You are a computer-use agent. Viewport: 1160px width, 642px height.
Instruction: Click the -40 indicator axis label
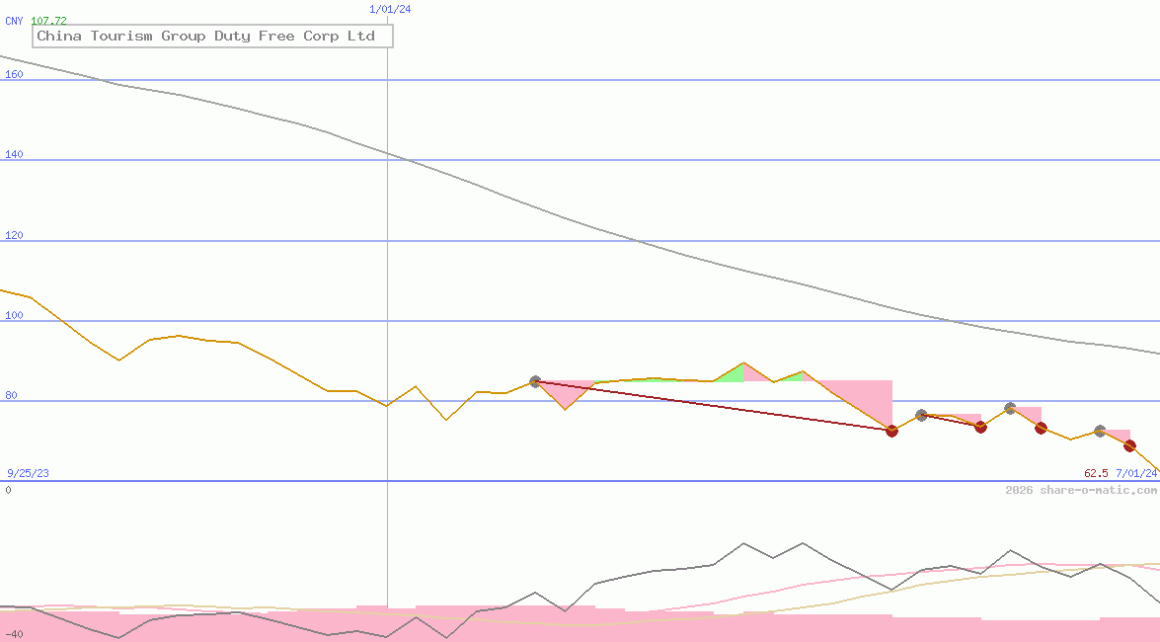[14, 635]
